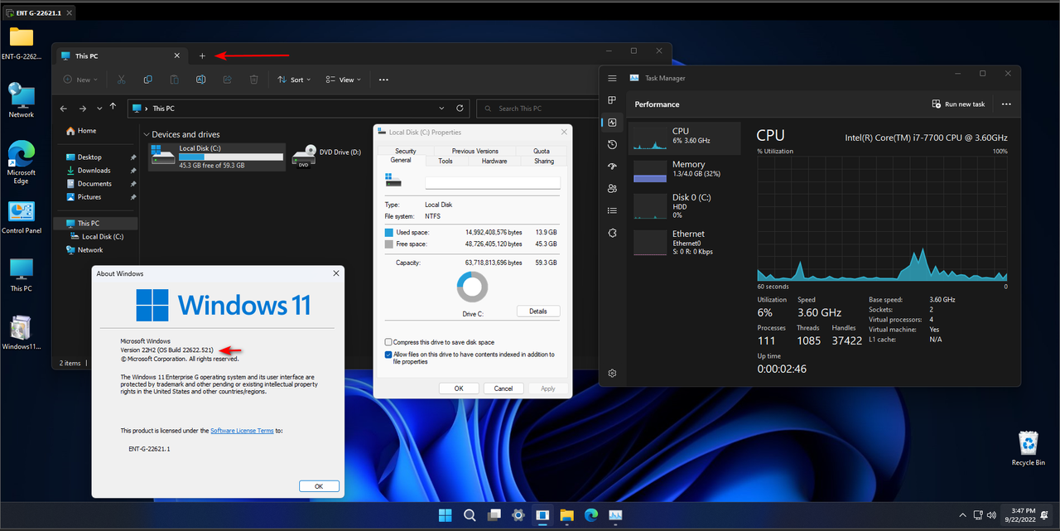Select DVD Drive (D:) in Explorer
This screenshot has width=1060, height=531.
(x=328, y=157)
